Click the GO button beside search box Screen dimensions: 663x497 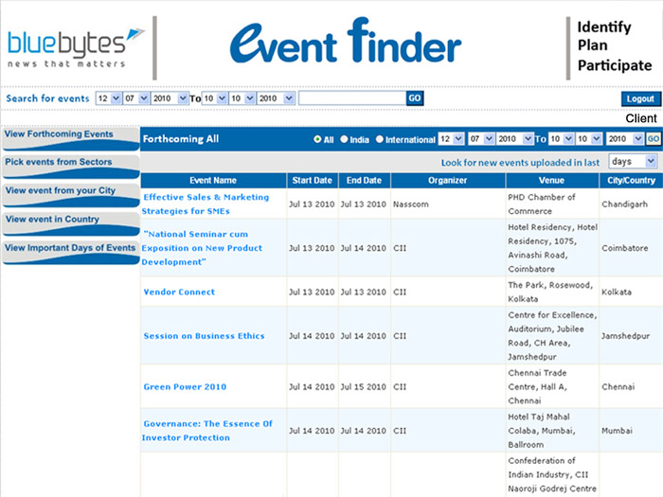point(415,98)
